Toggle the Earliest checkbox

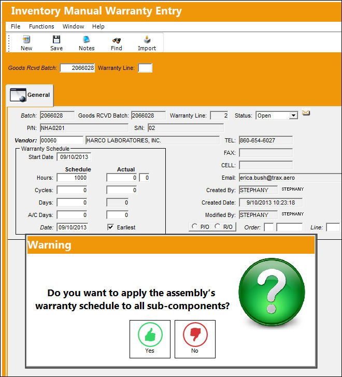(110, 227)
